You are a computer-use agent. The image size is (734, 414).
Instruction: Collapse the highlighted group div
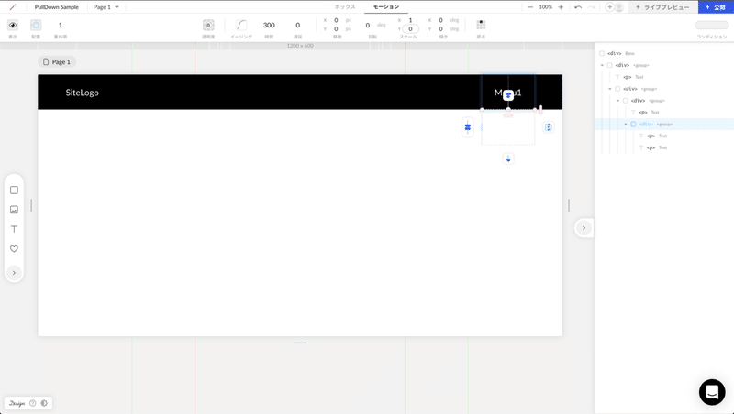pyautogui.click(x=626, y=125)
